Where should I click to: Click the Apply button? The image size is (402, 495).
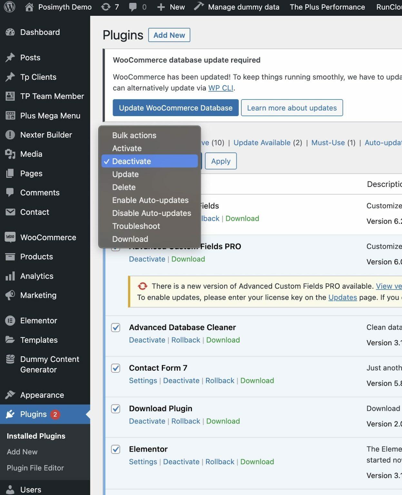221,161
